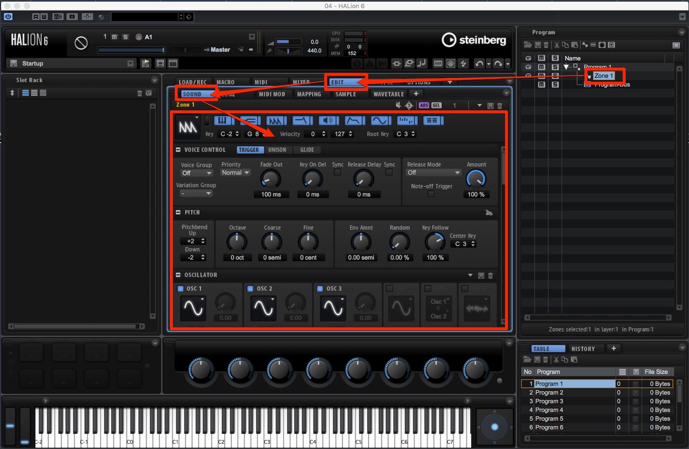Open the Voice Group dropdown set to Off
This screenshot has height=449, width=689.
[x=196, y=173]
